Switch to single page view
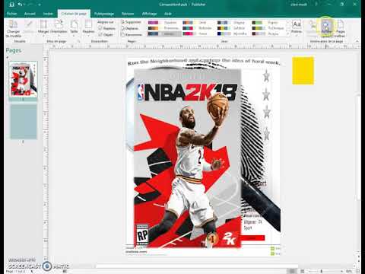 [292, 271]
